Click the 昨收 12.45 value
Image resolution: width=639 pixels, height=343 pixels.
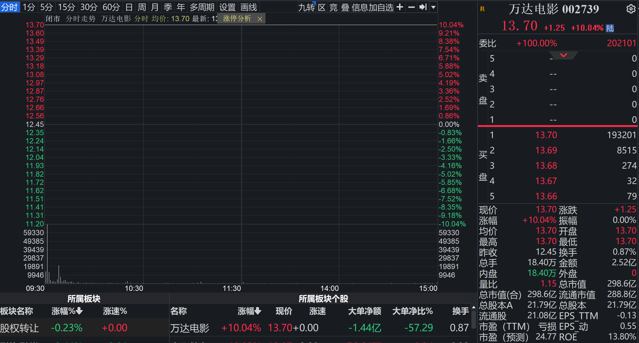click(546, 252)
